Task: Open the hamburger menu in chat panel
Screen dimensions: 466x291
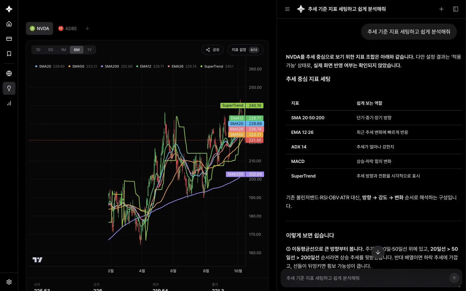Action: point(287,9)
